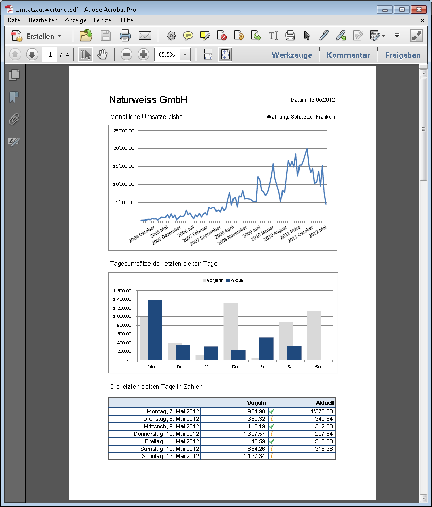
Task: Toggle fit one full page icon
Action: click(225, 54)
